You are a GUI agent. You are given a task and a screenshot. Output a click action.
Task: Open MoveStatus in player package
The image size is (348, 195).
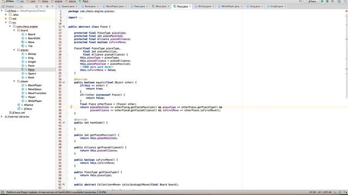35,89
